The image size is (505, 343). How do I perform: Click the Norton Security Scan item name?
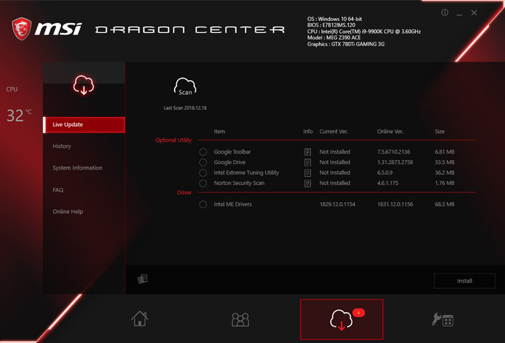239,183
